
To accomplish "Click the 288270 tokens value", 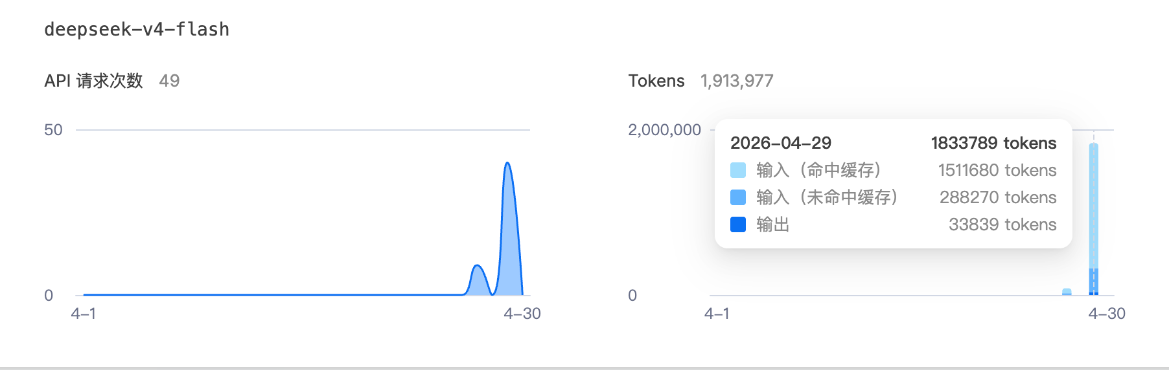I will click(x=998, y=197).
